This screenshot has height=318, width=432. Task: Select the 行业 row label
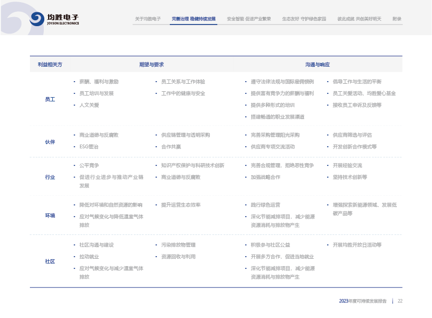click(50, 177)
